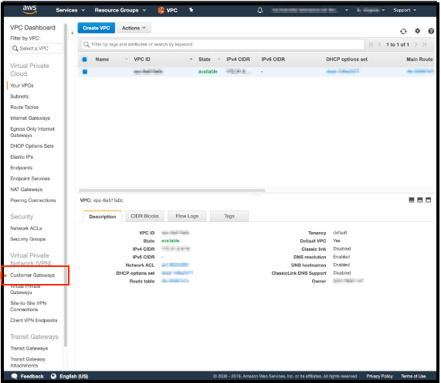Open Security Groups in the sidebar
This screenshot has width=441, height=383.
coord(28,239)
